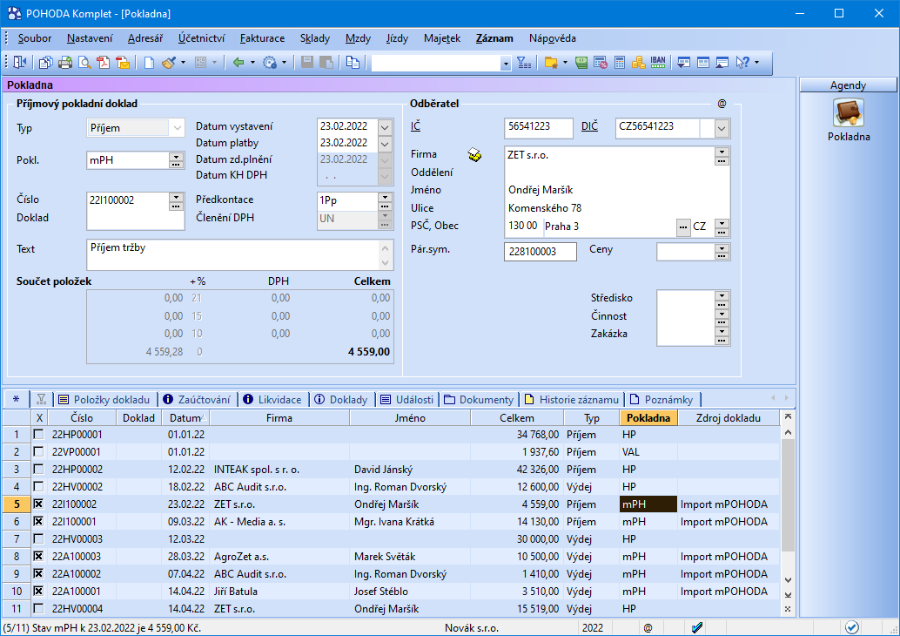
Task: Open the Účetnictví menu
Action: 201,38
